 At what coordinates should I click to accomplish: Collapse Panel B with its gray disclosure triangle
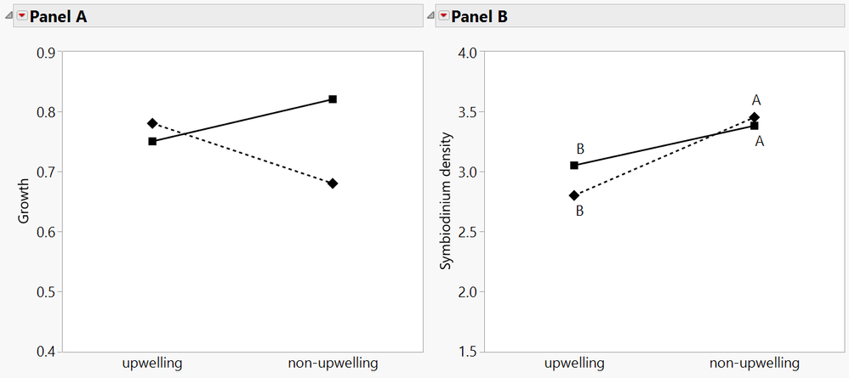[431, 16]
